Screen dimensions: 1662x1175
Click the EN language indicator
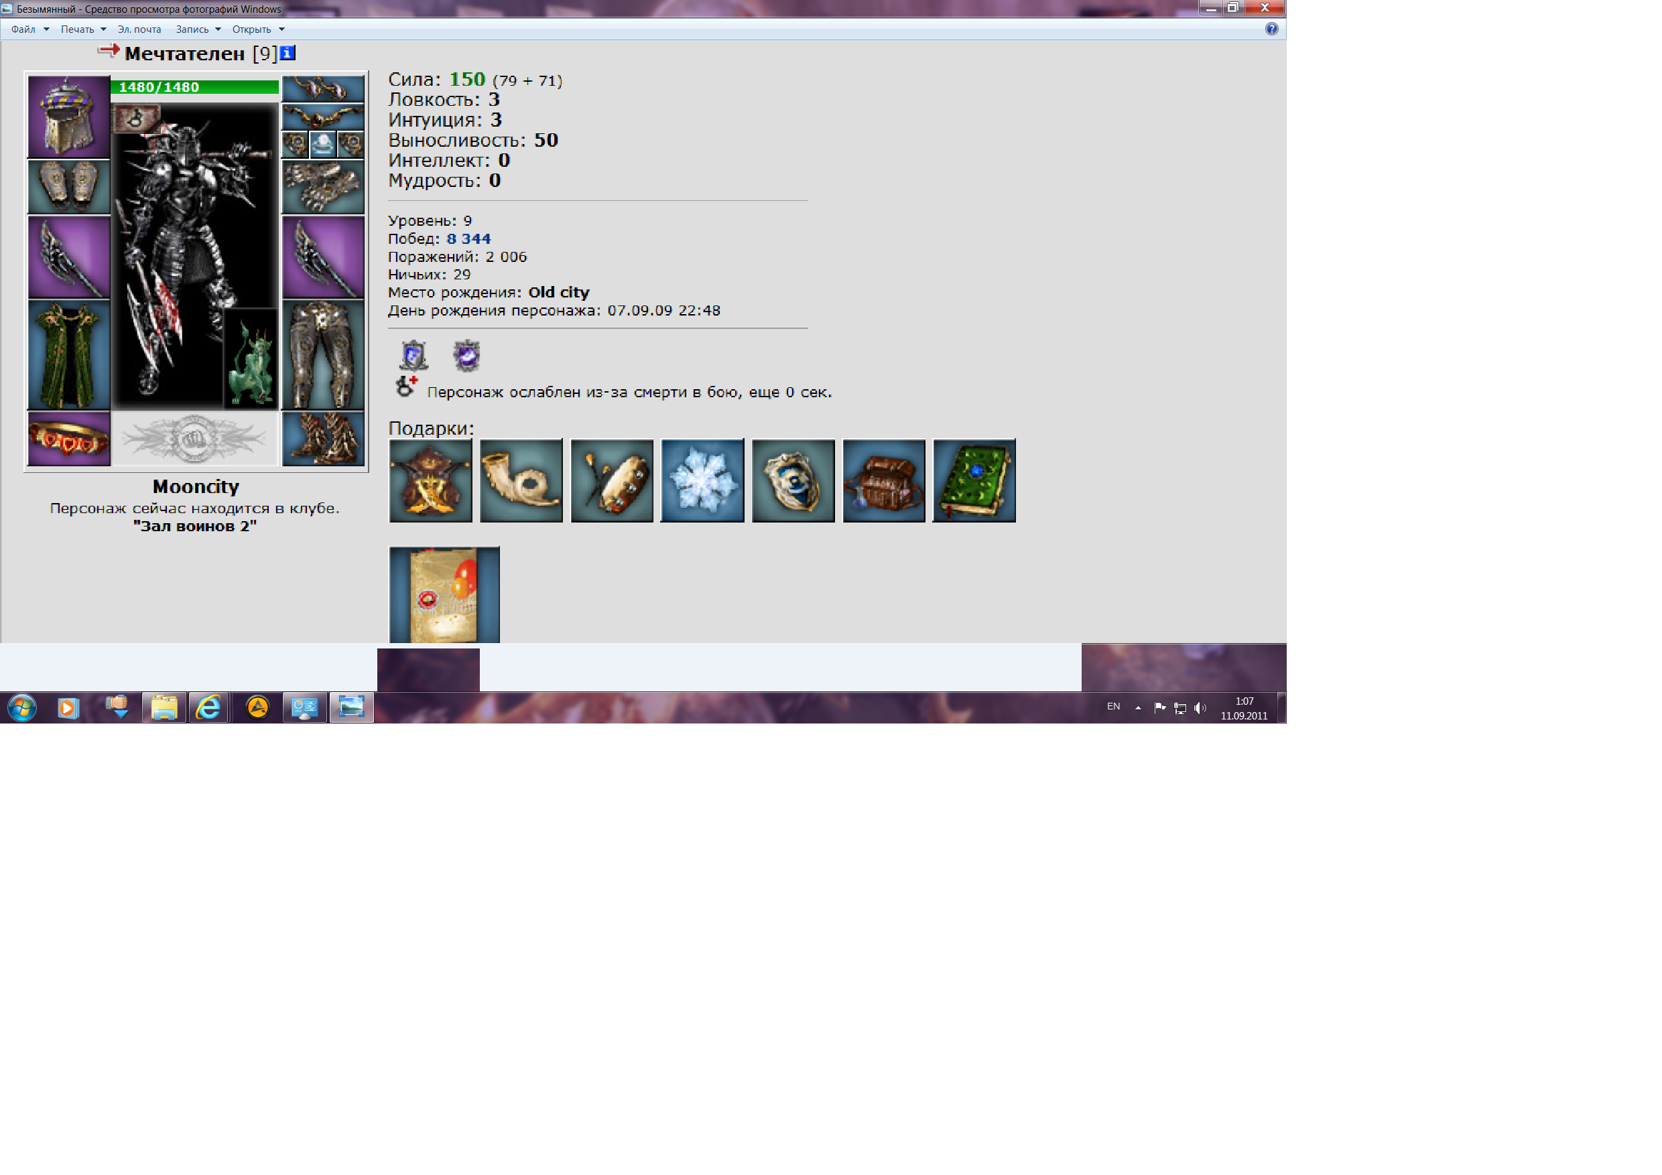coord(1112,706)
